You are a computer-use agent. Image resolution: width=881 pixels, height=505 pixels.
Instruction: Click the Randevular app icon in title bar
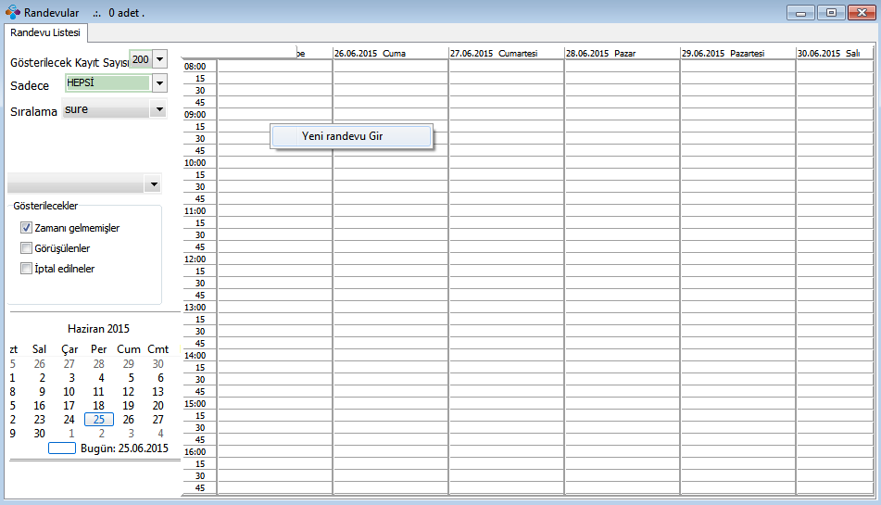(x=12, y=13)
